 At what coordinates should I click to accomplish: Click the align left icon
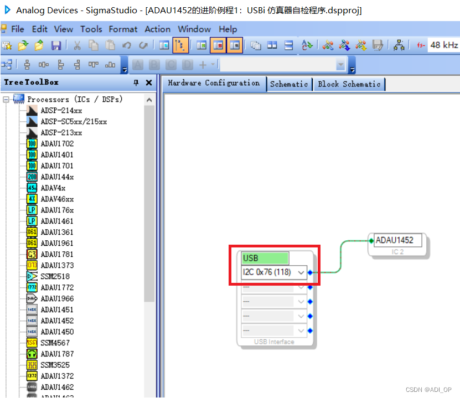click(61, 65)
